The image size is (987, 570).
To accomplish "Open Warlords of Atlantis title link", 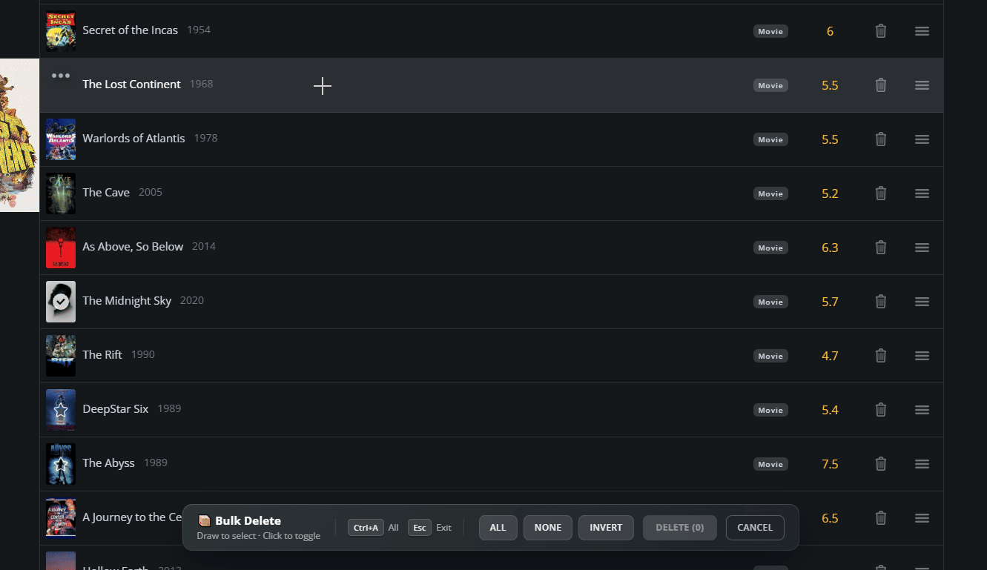I will (x=133, y=139).
